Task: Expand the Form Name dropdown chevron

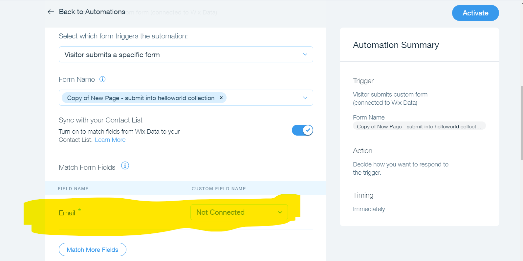Action: tap(305, 98)
